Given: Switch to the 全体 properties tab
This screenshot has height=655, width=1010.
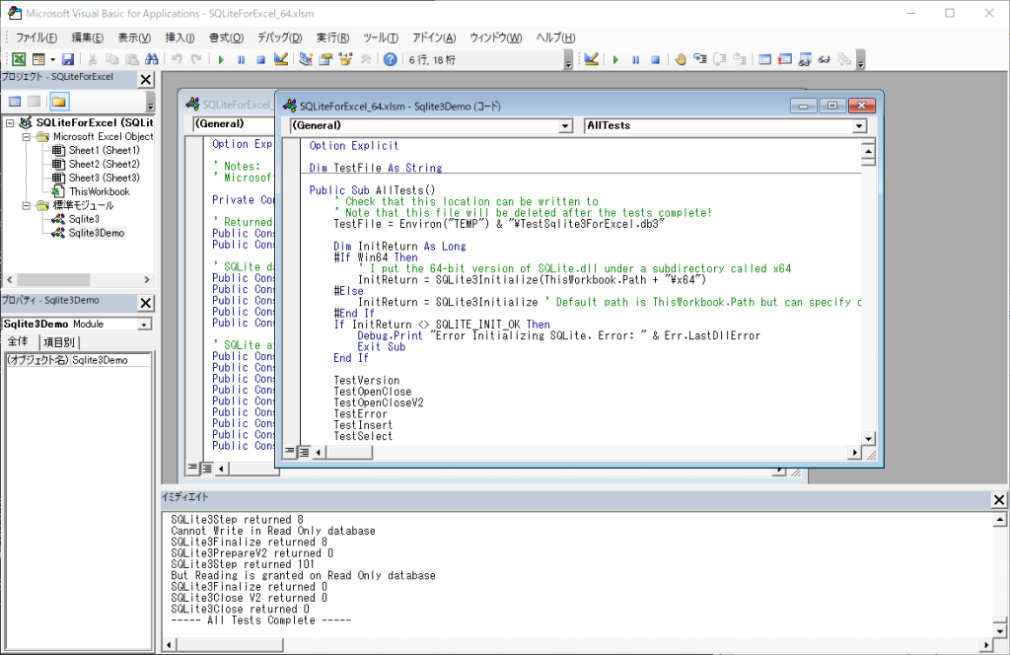Looking at the screenshot, I should point(19,342).
